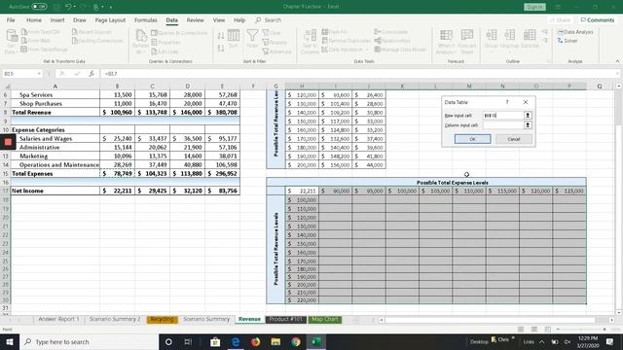
Task: Open Data Table dialog help
Action: coord(507,102)
